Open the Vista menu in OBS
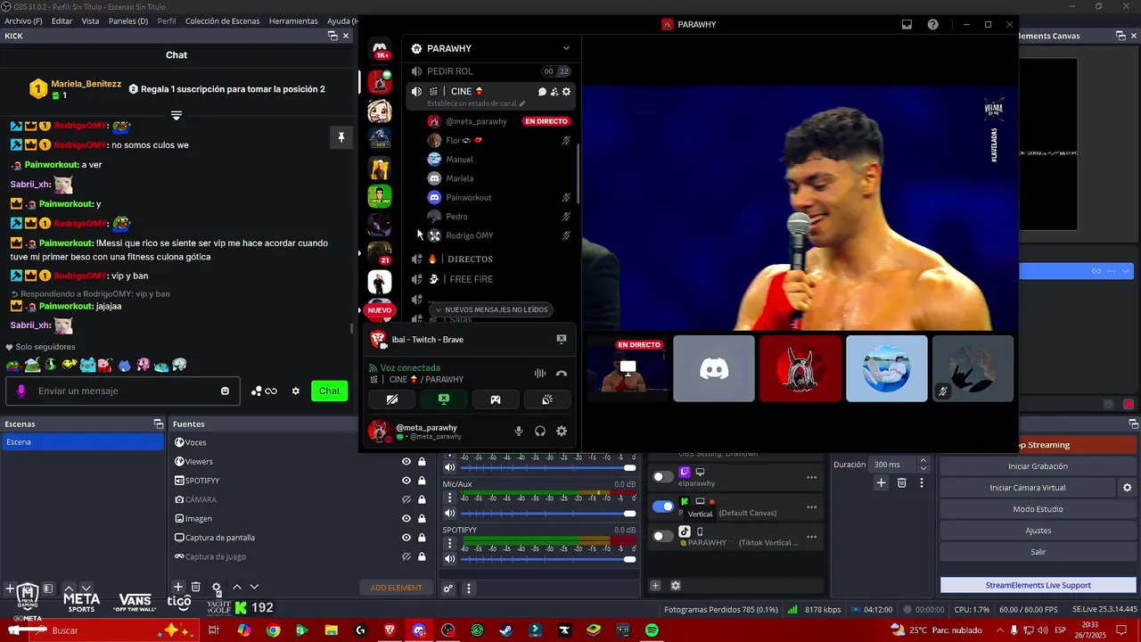This screenshot has height=642, width=1141. [x=91, y=21]
